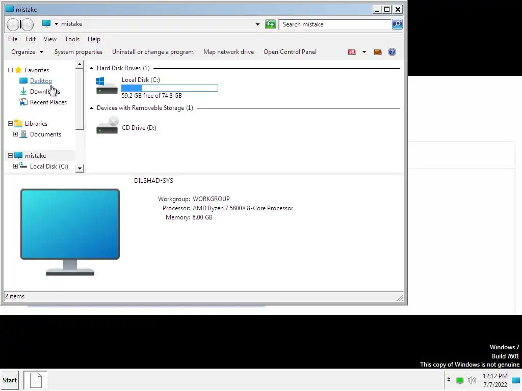
Task: Change the view with the views icon
Action: coord(352,52)
